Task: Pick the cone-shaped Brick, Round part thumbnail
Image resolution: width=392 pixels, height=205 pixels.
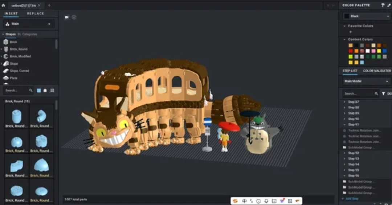Action: click(41, 166)
